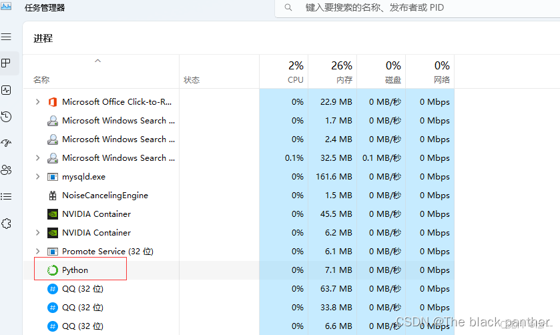The width and height of the screenshot is (560, 335).
Task: Click the Microsoft Office Click-to-Run icon
Action: click(x=53, y=102)
